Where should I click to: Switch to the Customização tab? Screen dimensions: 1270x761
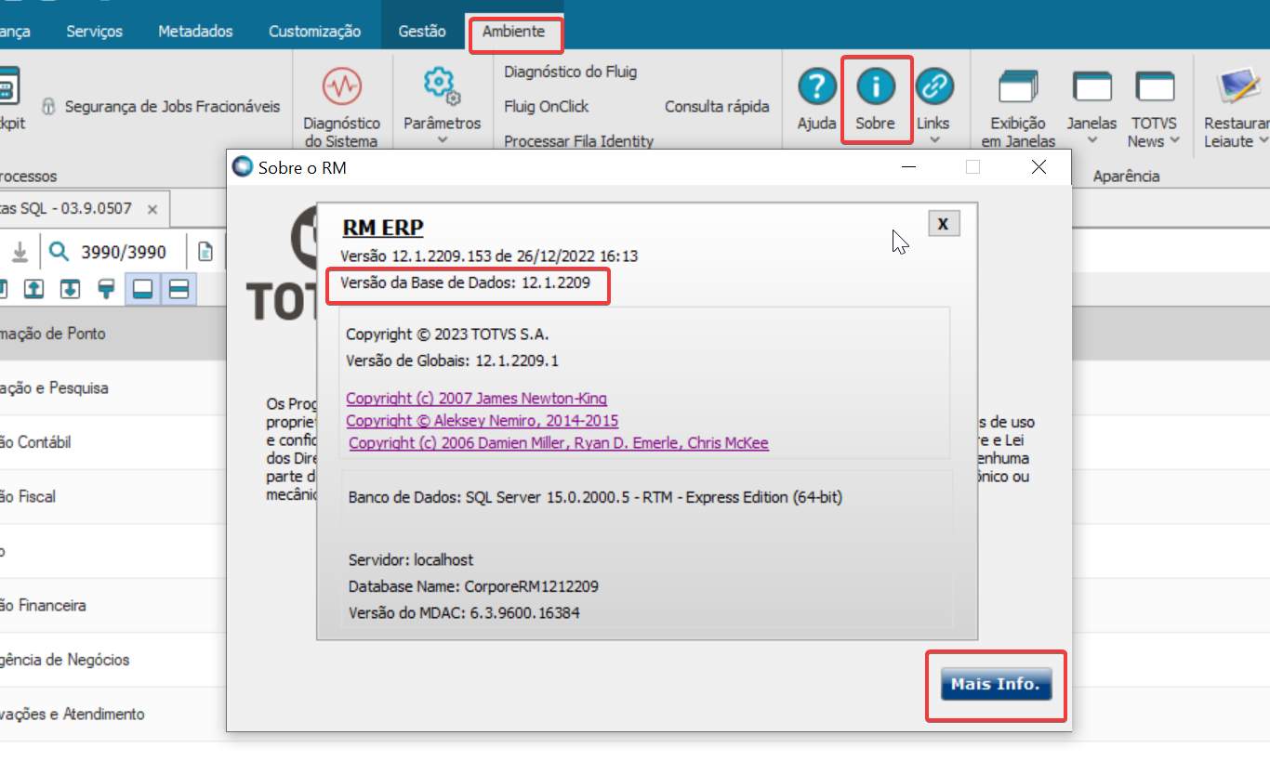pyautogui.click(x=314, y=32)
